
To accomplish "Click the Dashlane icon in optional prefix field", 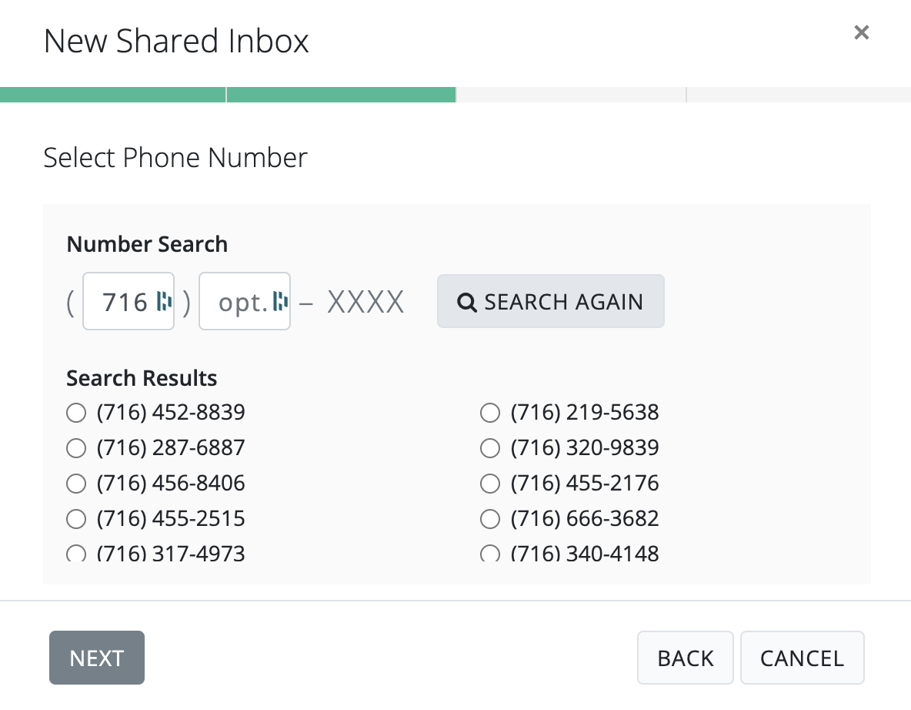I will (280, 302).
